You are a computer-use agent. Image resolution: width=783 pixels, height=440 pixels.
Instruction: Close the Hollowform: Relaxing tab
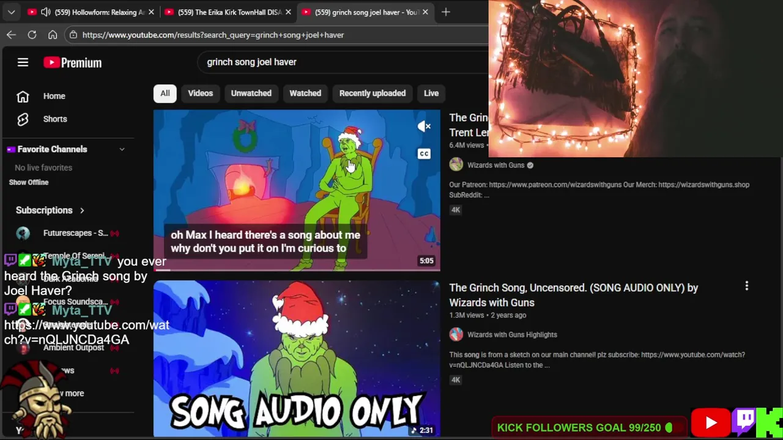[x=151, y=12]
